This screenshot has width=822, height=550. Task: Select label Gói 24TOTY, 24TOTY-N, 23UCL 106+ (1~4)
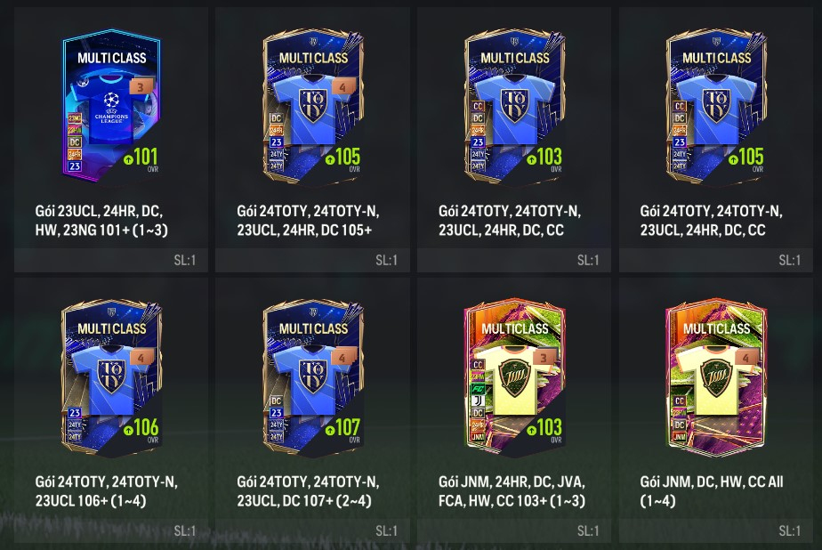(107, 490)
